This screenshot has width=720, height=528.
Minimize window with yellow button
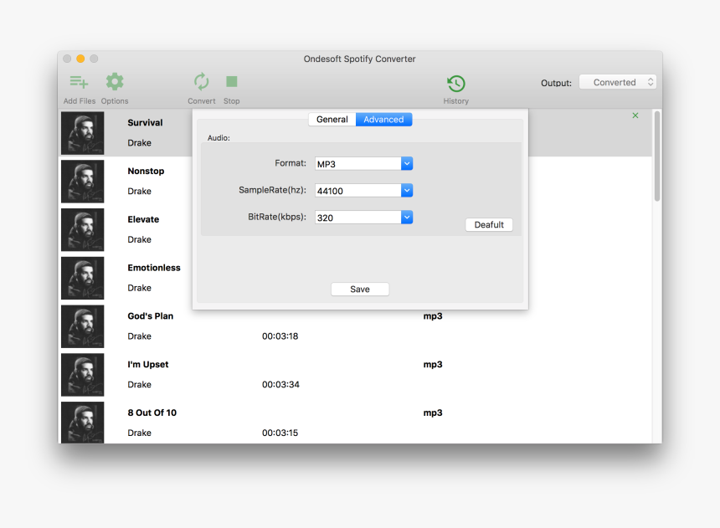tap(80, 59)
